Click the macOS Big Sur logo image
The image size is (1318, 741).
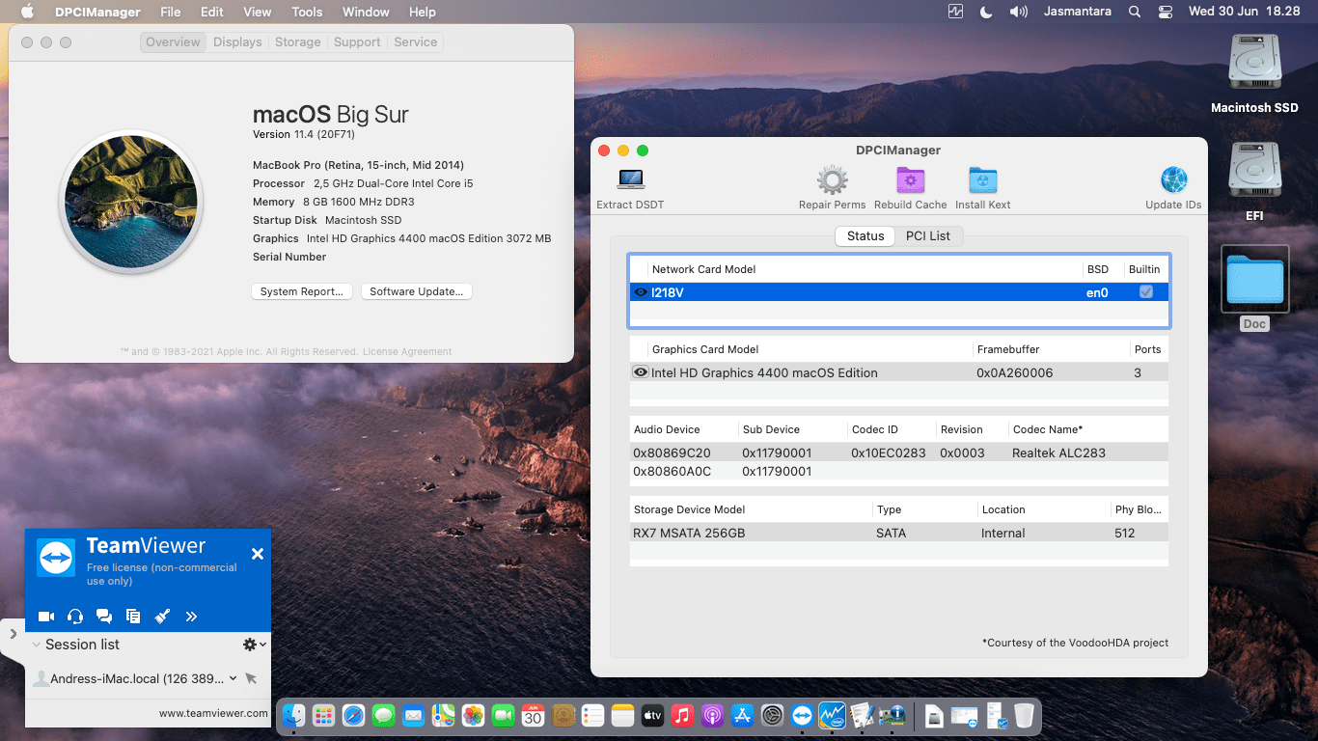tap(131, 202)
